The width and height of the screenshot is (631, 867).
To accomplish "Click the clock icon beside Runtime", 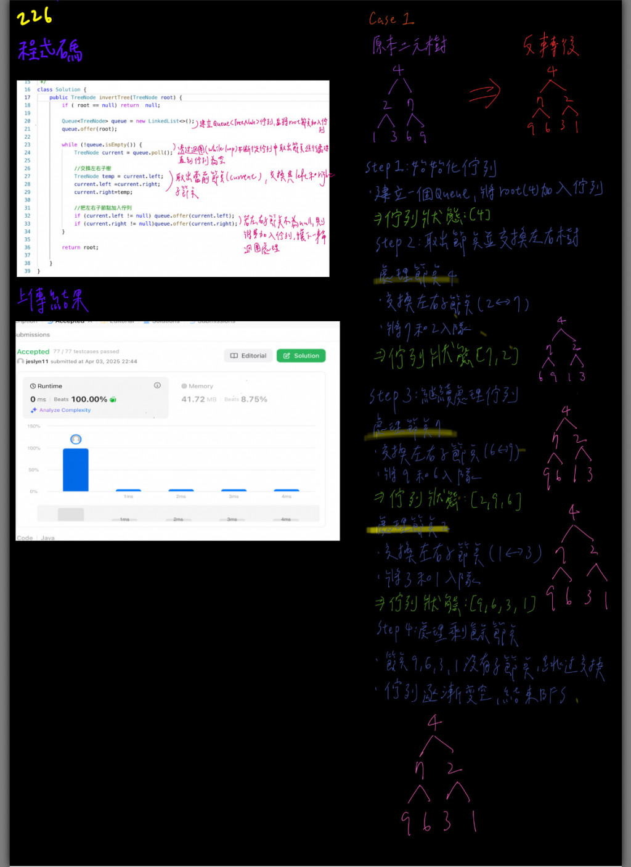I will point(33,386).
